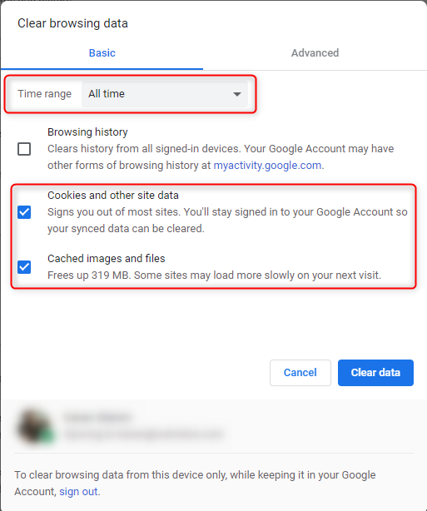Uncheck Cookies and other site data
Screen dimensions: 427x511
pyautogui.click(x=24, y=212)
